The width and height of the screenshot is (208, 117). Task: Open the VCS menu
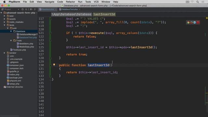point(96,2)
